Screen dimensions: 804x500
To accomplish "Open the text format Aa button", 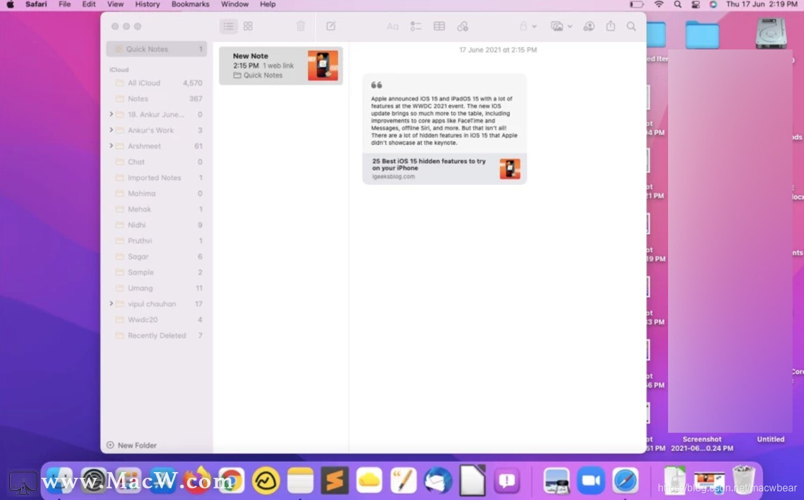I will 392,26.
